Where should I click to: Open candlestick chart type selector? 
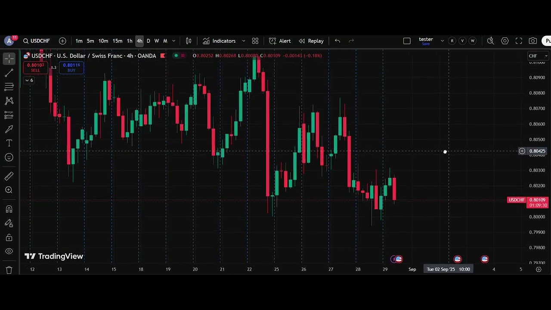pos(189,41)
